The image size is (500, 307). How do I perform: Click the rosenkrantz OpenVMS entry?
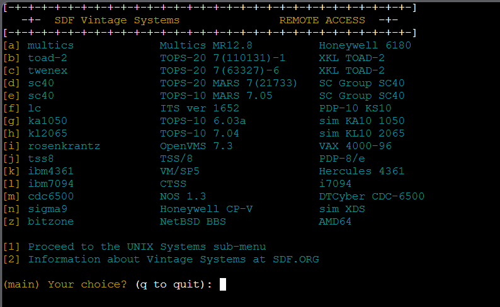pyautogui.click(x=64, y=146)
